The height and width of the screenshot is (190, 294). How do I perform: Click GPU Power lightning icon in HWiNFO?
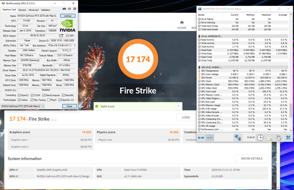click(199, 77)
